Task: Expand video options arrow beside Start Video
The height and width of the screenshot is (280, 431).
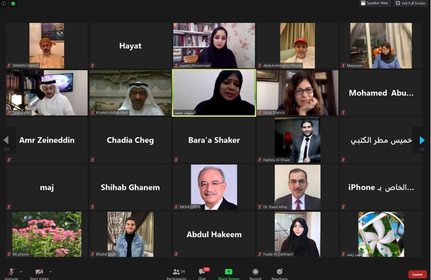Action: pyautogui.click(x=50, y=272)
